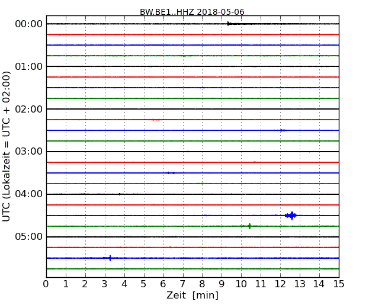
Task: Click the 05:00 time label
Action: pyautogui.click(x=29, y=236)
